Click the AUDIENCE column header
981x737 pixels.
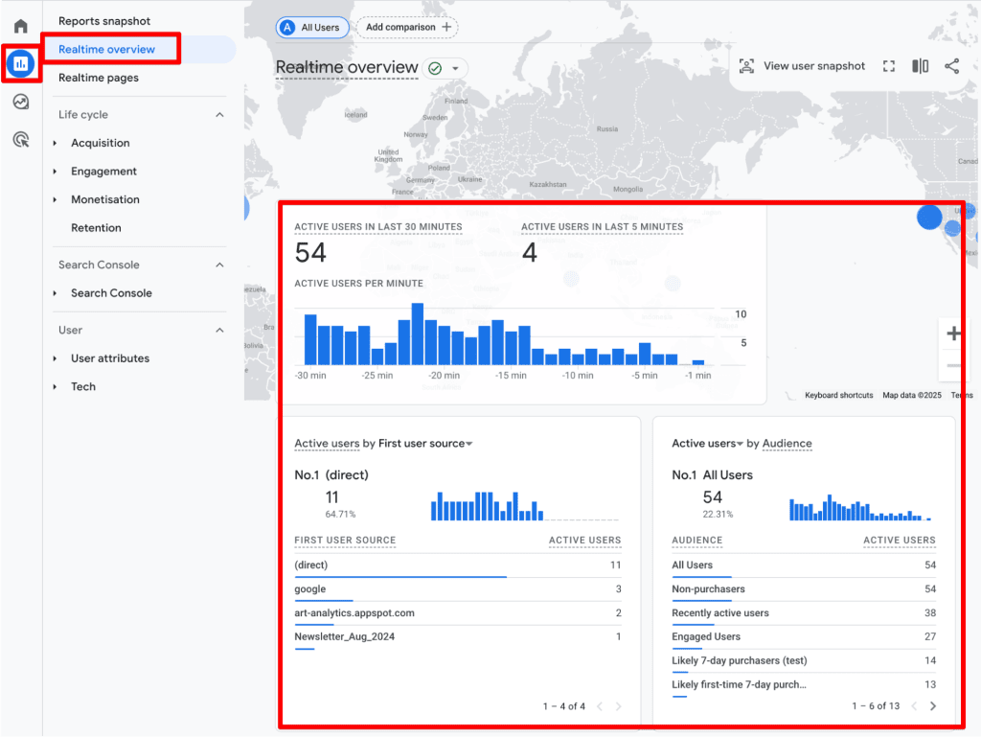click(697, 540)
